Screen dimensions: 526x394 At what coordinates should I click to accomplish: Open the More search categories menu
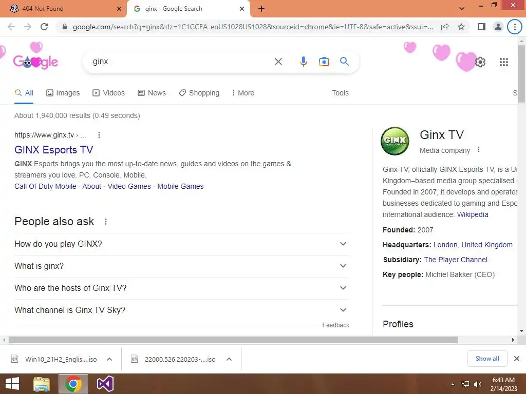tap(243, 93)
